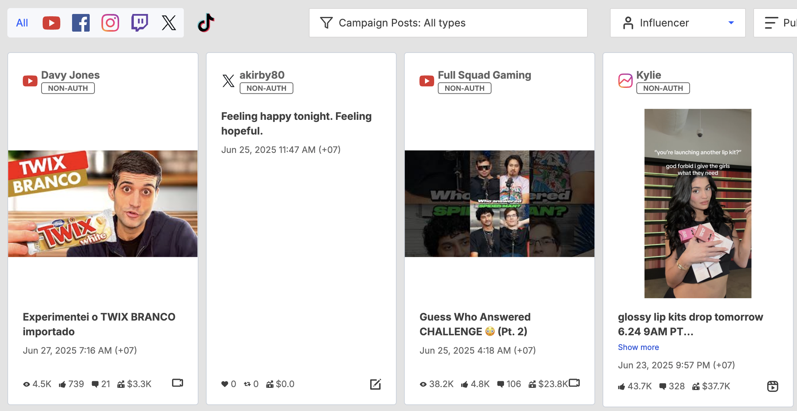Click edit post icon on akirby80 card

click(375, 385)
